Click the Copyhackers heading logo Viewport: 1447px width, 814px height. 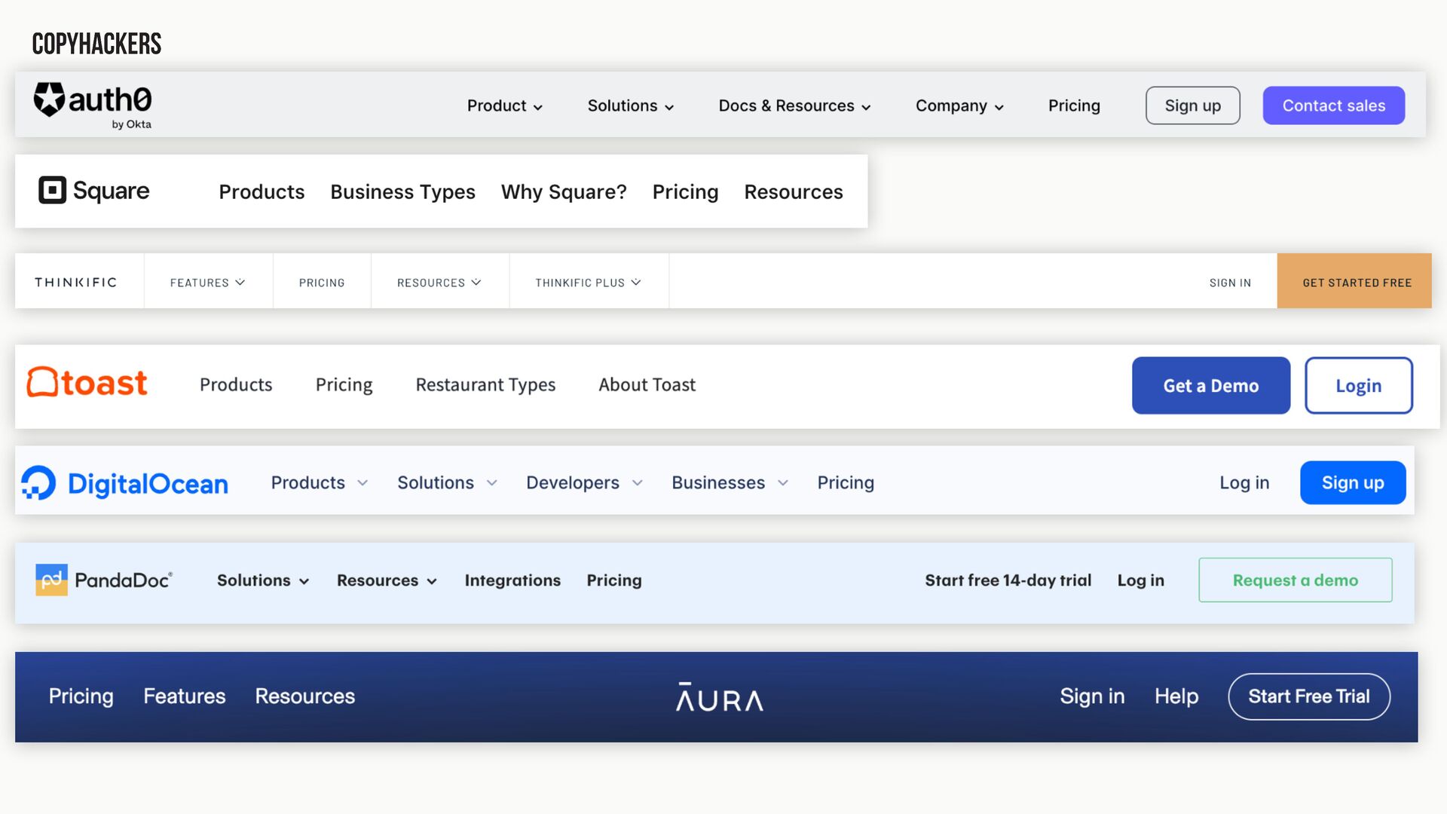tap(96, 44)
